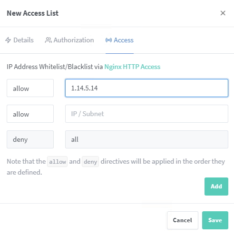Click the users Authorization icon

tap(48, 40)
